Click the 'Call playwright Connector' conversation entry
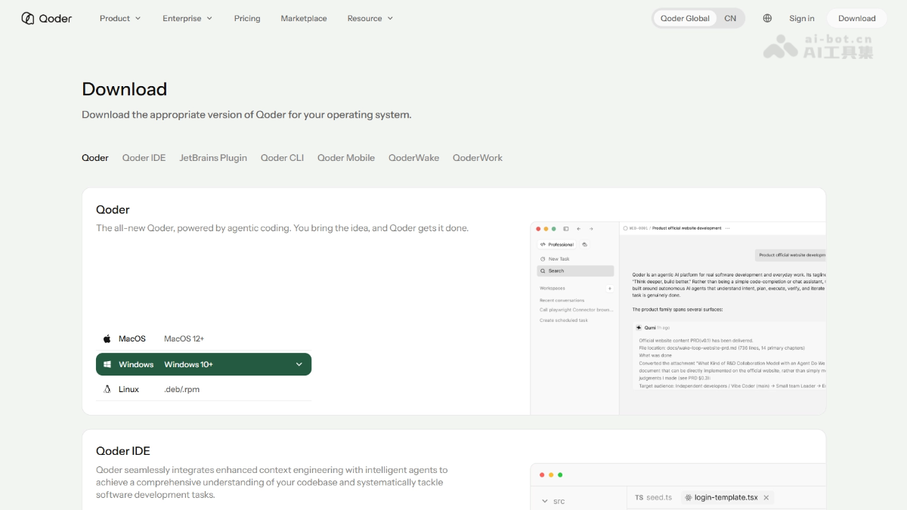Viewport: 907px width, 510px height. 576,310
